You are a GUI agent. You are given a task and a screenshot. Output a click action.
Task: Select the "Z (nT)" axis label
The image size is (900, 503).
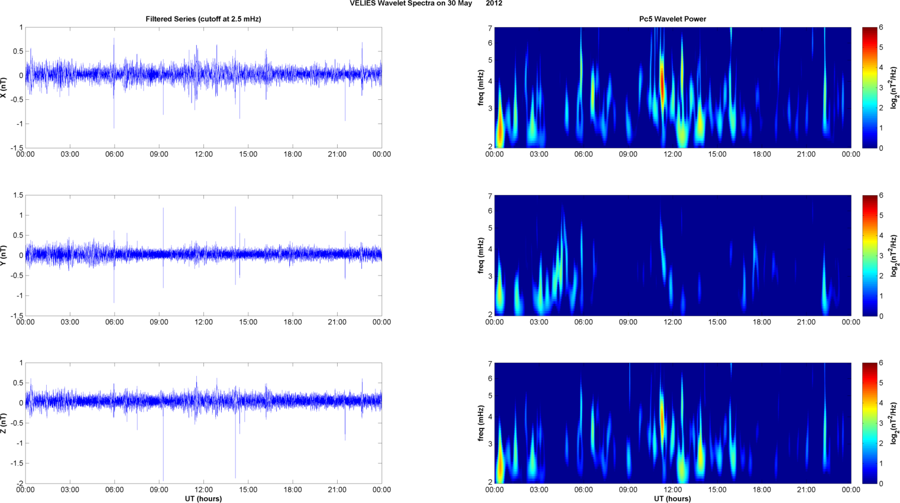[4, 423]
